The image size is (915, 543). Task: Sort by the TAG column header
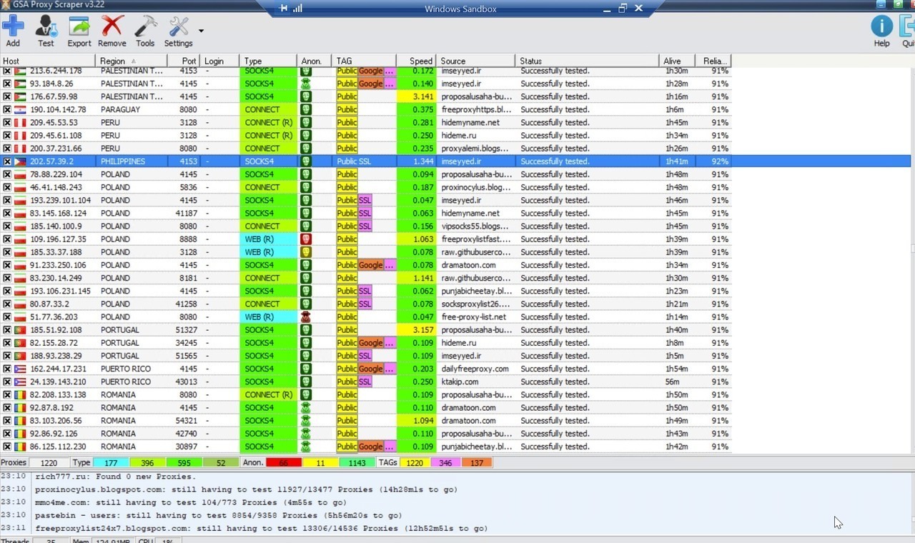(364, 61)
